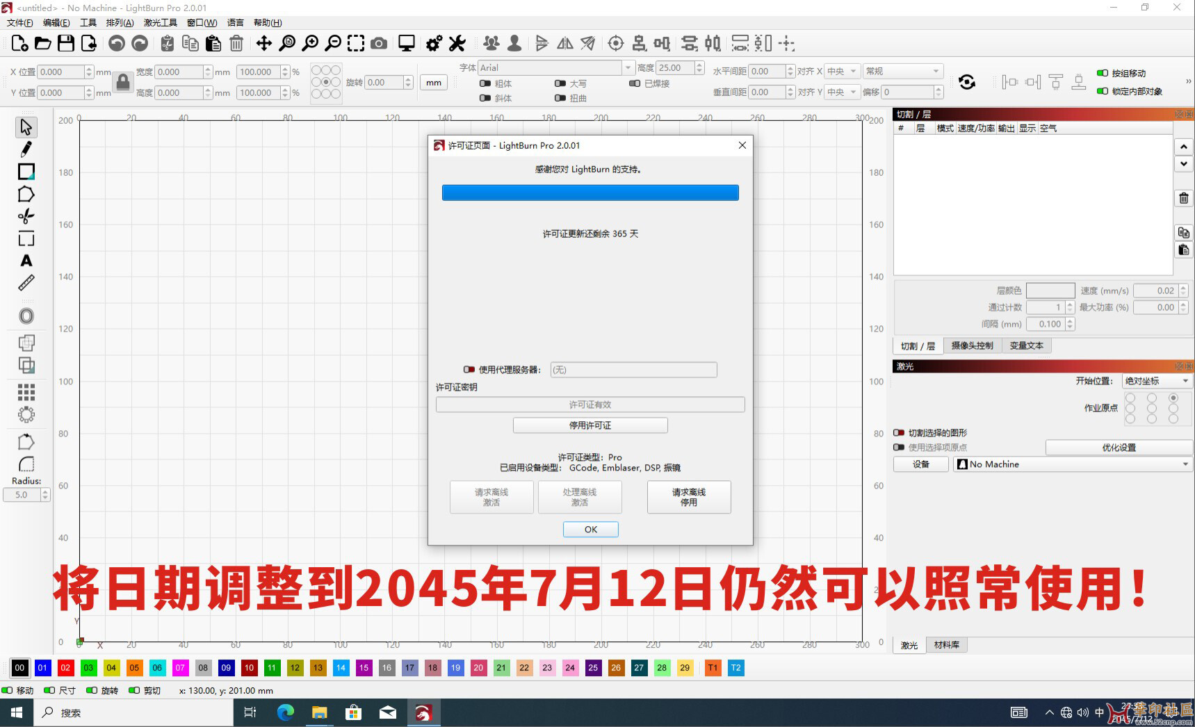This screenshot has width=1195, height=727.
Task: Click the mm units toggle button
Action: pyautogui.click(x=434, y=83)
